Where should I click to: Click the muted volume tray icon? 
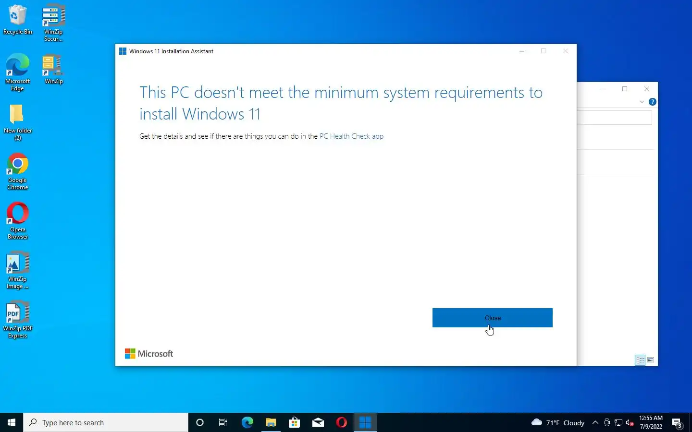pos(630,422)
